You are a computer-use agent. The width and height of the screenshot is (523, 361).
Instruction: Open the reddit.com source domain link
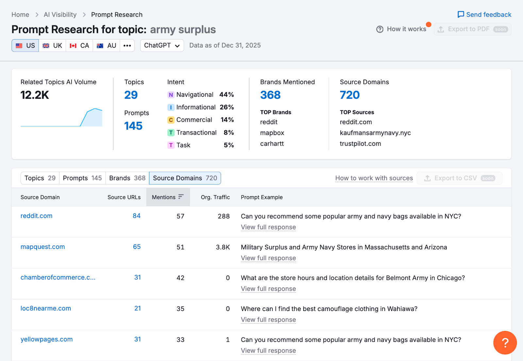[x=36, y=216]
